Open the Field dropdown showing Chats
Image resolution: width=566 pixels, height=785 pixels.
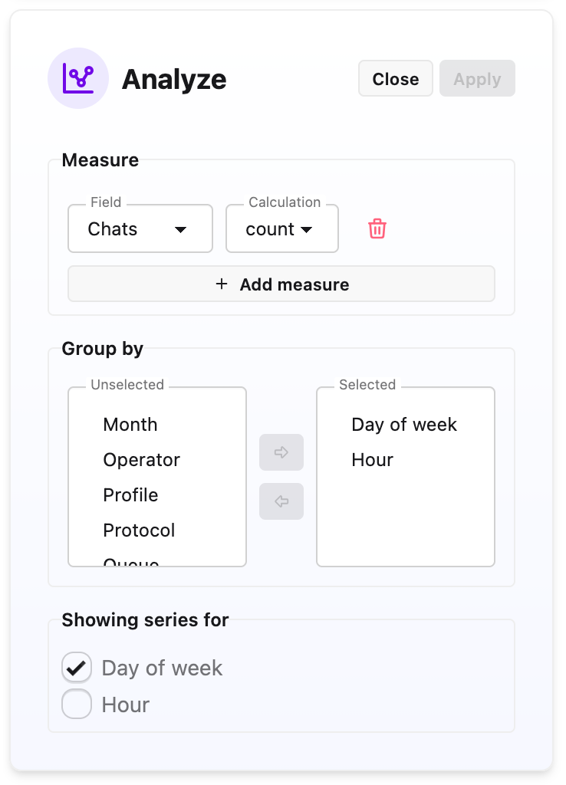click(140, 228)
